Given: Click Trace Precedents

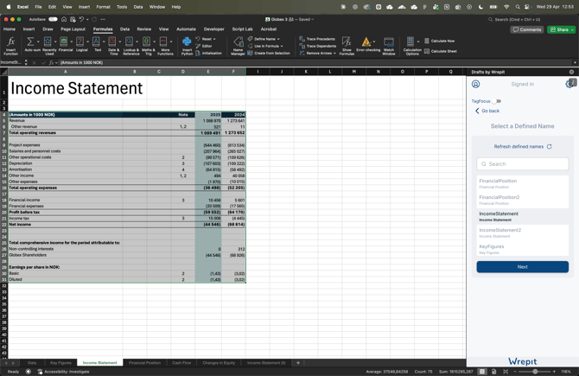Looking at the screenshot, I should (317, 39).
